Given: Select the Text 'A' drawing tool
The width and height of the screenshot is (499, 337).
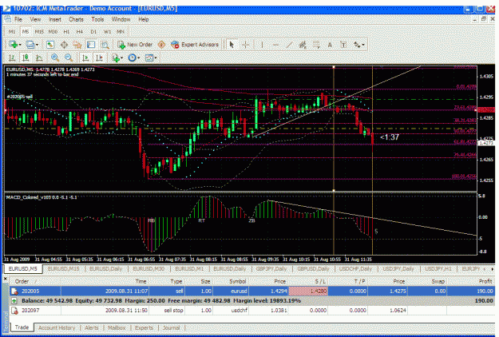Looking at the screenshot, I should click(330, 45).
